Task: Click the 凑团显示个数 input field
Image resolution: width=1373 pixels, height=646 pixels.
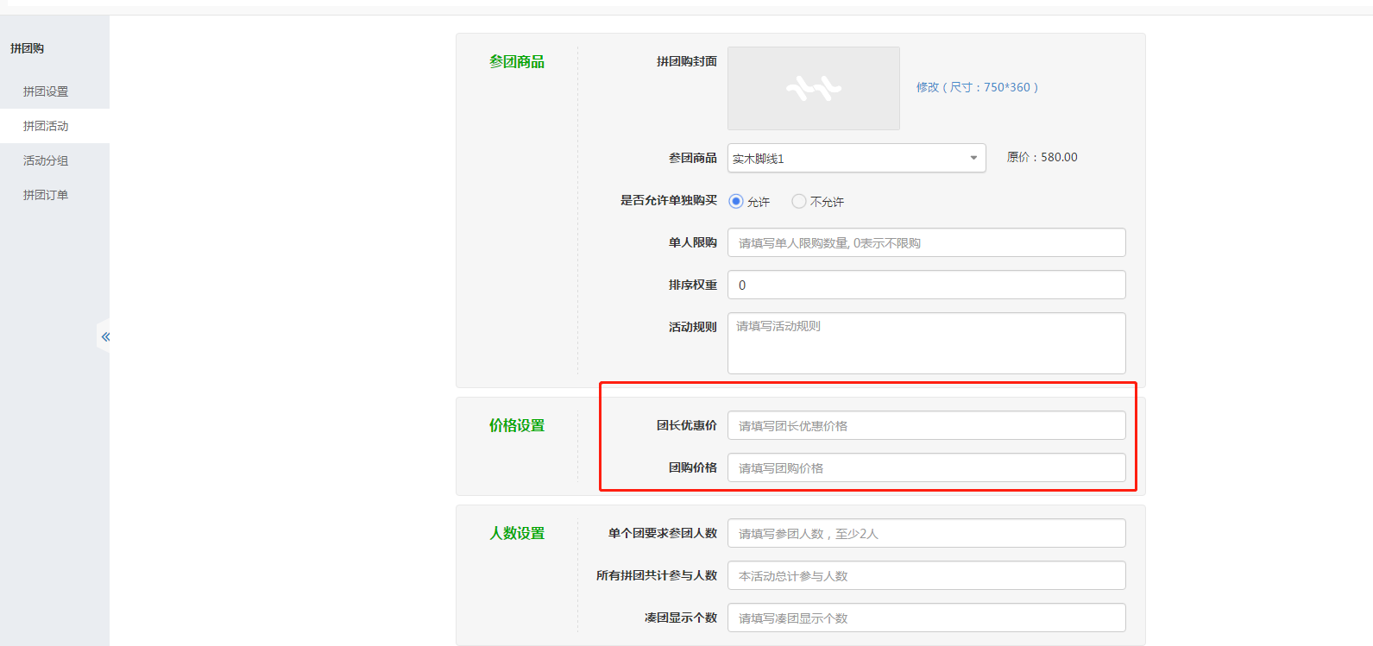Action: [x=926, y=618]
